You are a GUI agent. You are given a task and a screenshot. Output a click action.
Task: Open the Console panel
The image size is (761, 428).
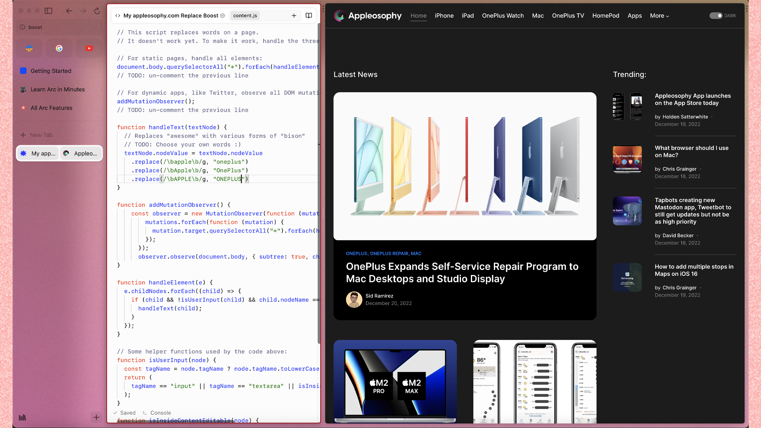pyautogui.click(x=157, y=413)
